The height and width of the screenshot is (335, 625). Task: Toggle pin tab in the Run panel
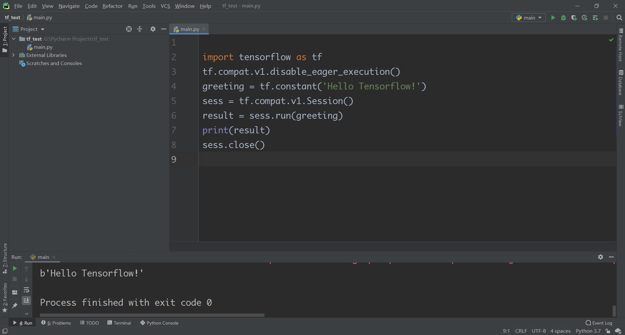point(15,305)
